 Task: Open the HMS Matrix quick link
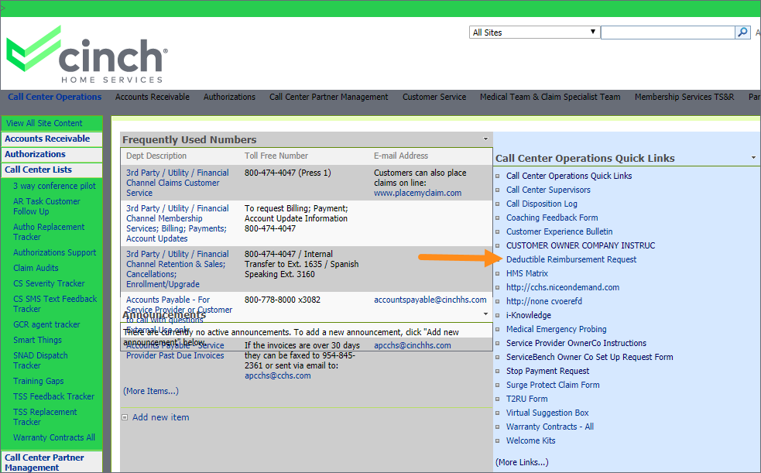[527, 273]
